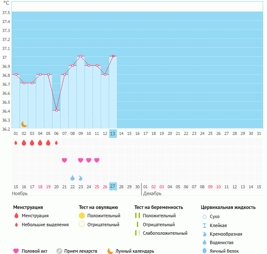The image size is (267, 254).
Task: Click the 'Половой акт' legend heart icon
Action: pyautogui.click(x=16, y=251)
